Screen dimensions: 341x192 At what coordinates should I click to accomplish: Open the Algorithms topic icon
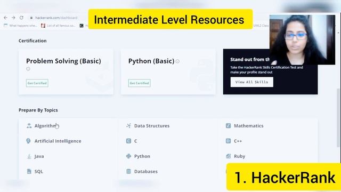[x=29, y=126]
